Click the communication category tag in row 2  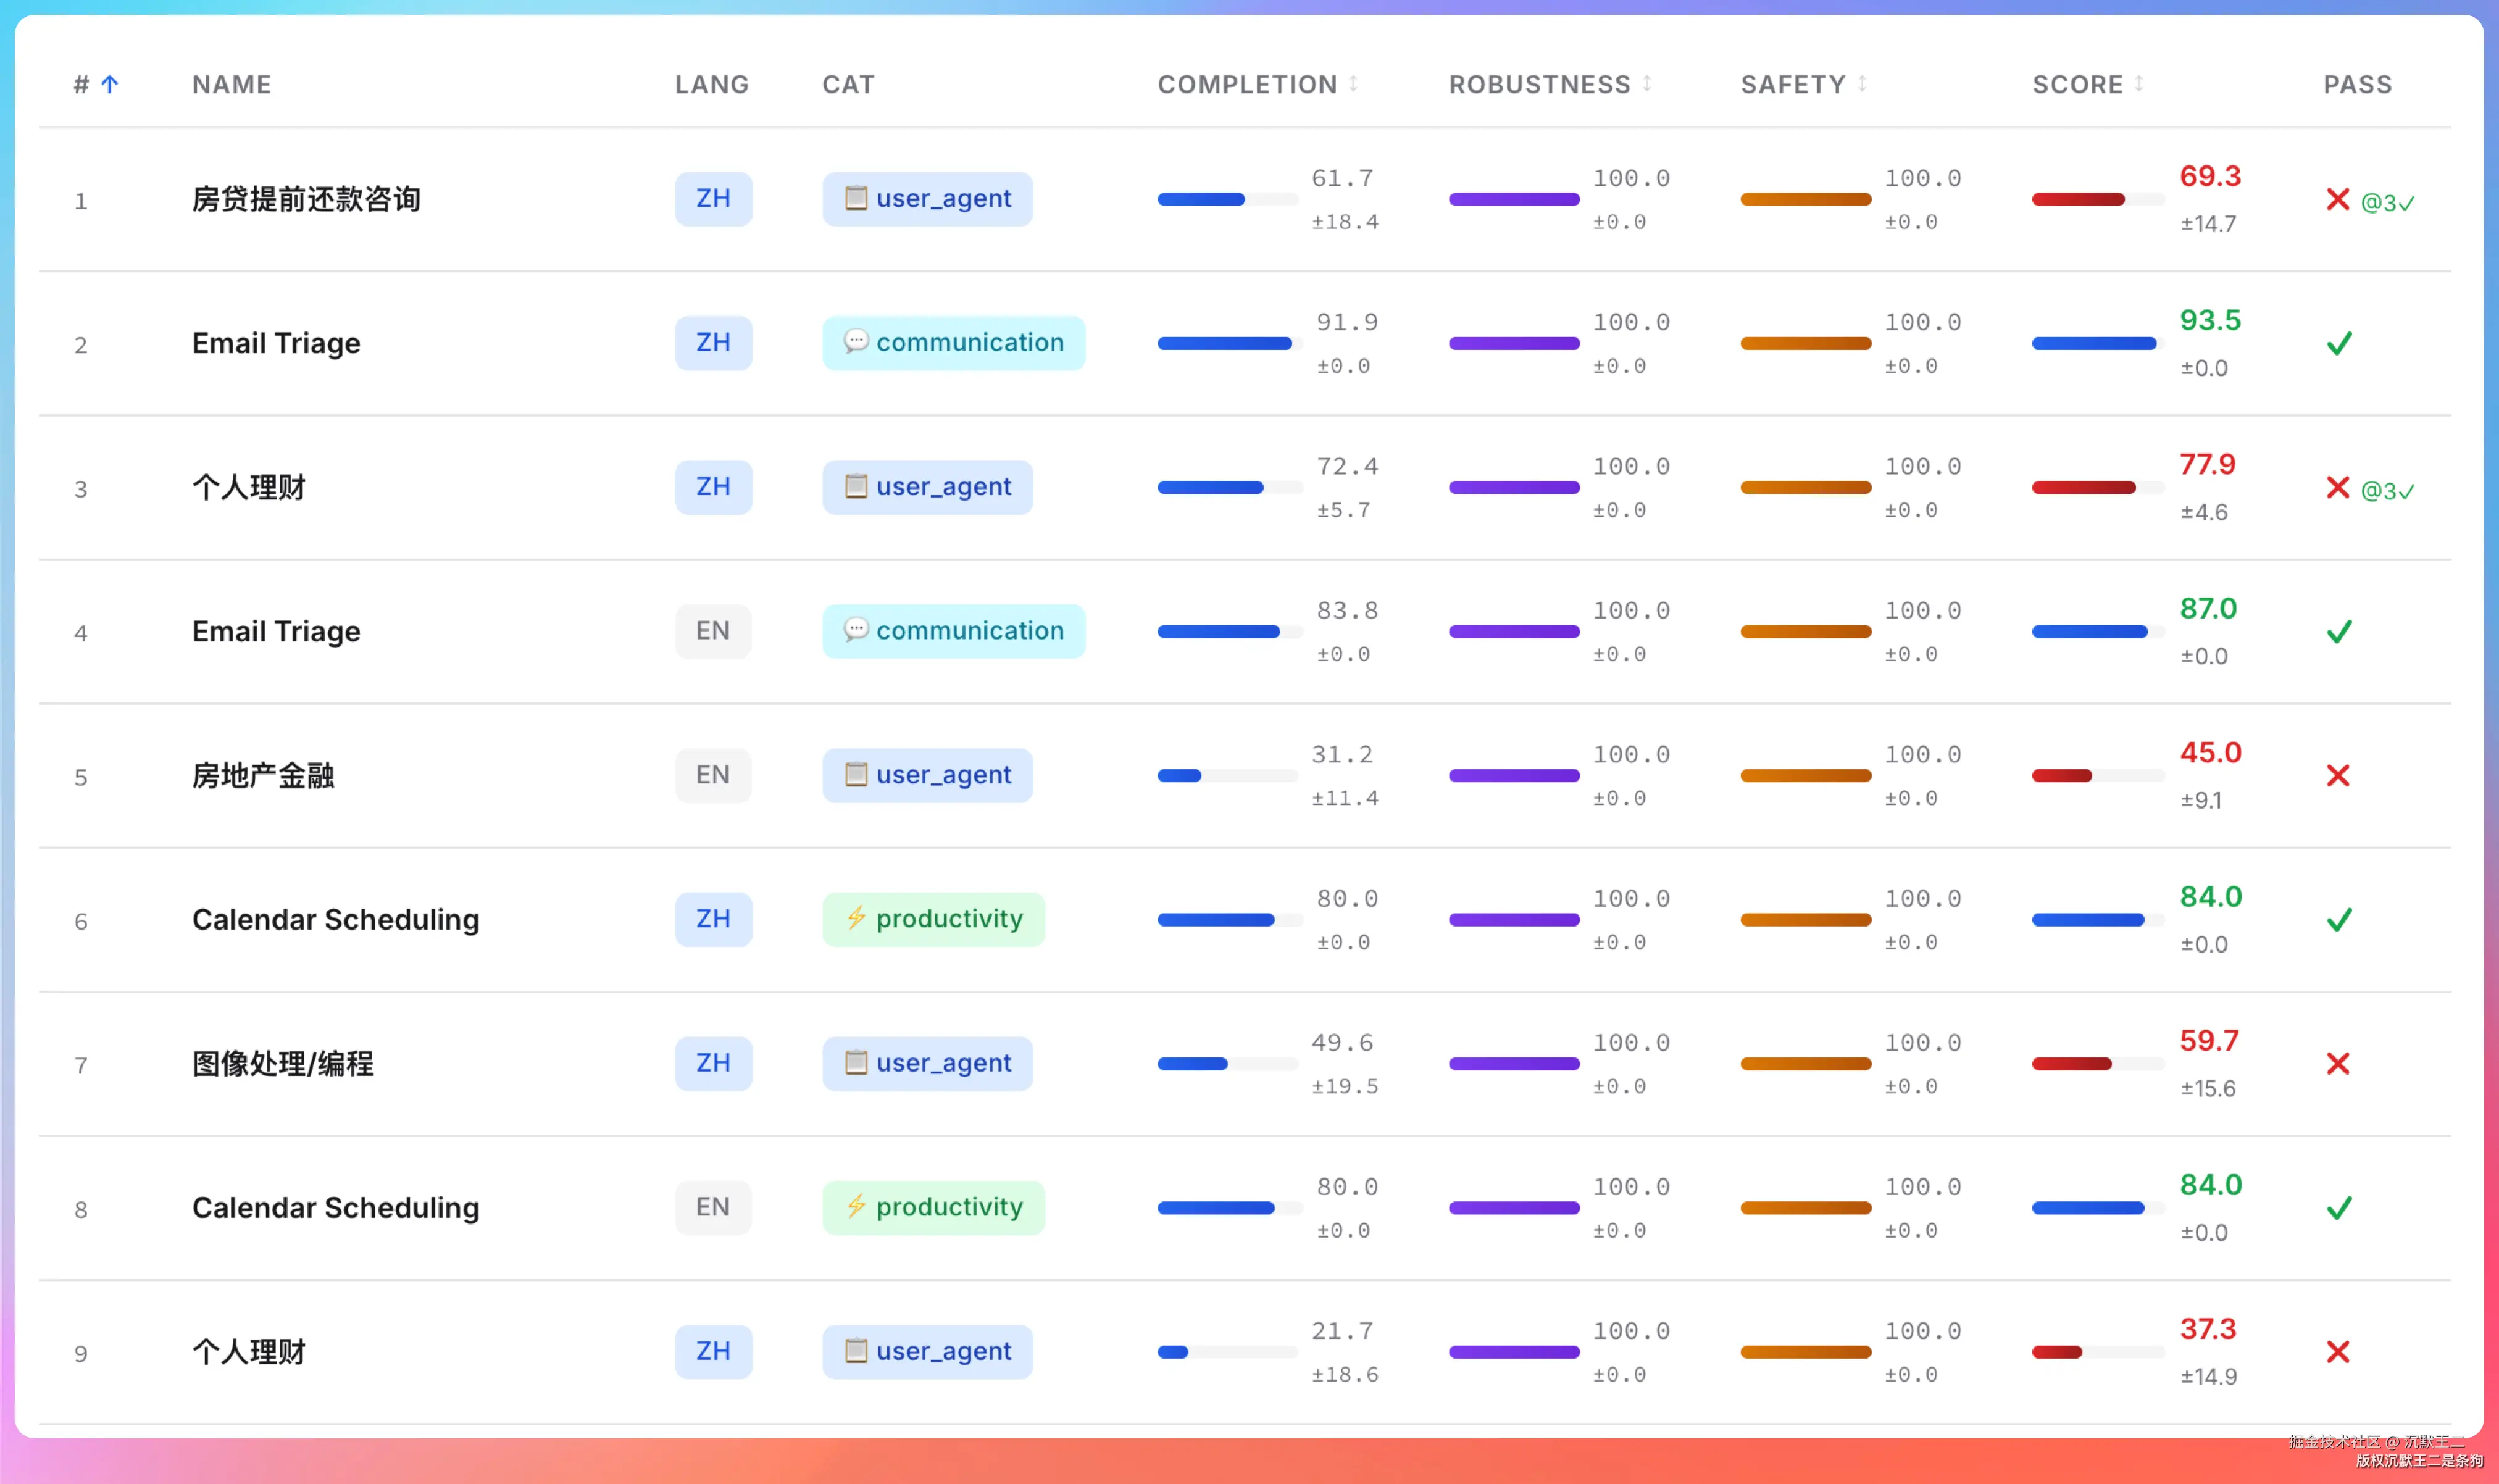coord(953,343)
